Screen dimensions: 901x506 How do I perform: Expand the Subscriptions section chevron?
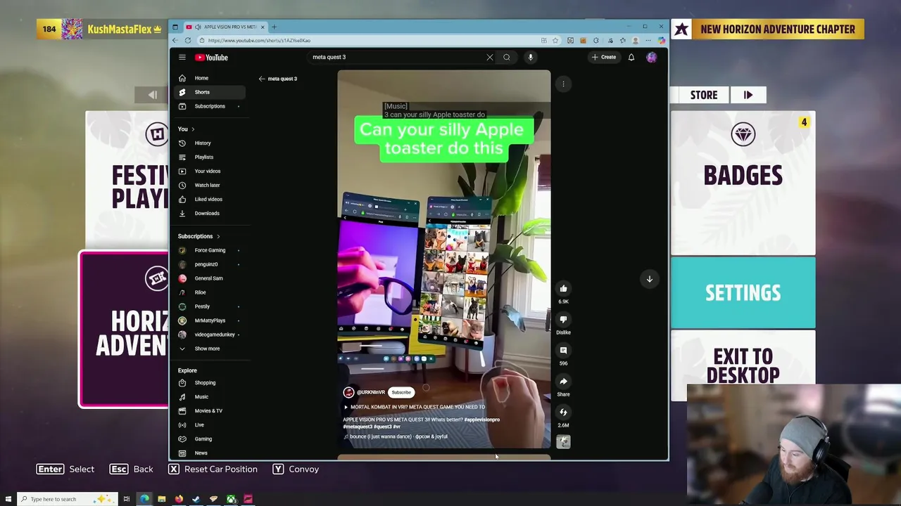[218, 236]
